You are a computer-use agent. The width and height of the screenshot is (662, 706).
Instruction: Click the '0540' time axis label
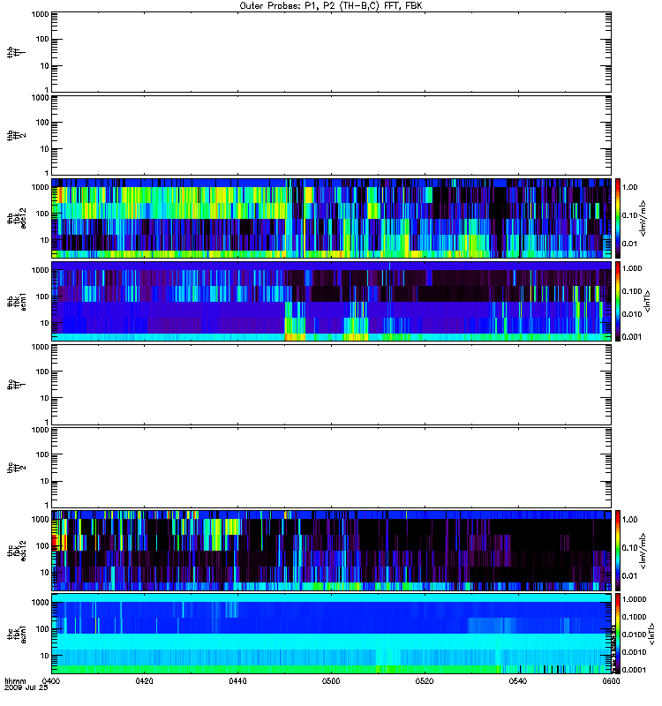point(518,680)
